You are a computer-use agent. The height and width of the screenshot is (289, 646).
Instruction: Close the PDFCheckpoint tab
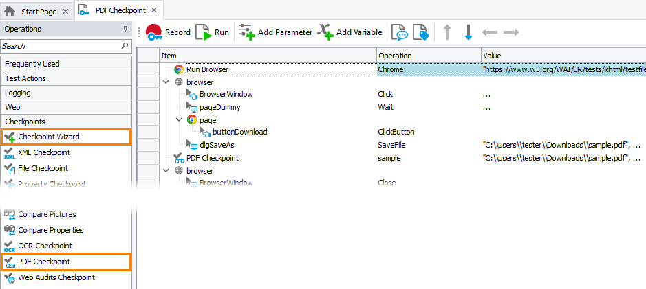(153, 11)
